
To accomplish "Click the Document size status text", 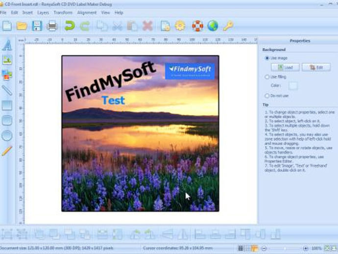I will pos(56,248).
